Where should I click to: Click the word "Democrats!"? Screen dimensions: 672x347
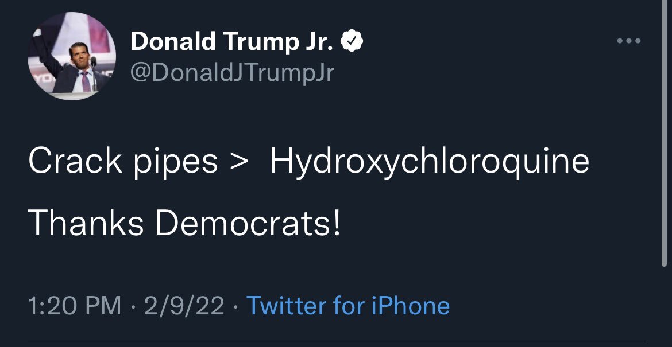(248, 223)
